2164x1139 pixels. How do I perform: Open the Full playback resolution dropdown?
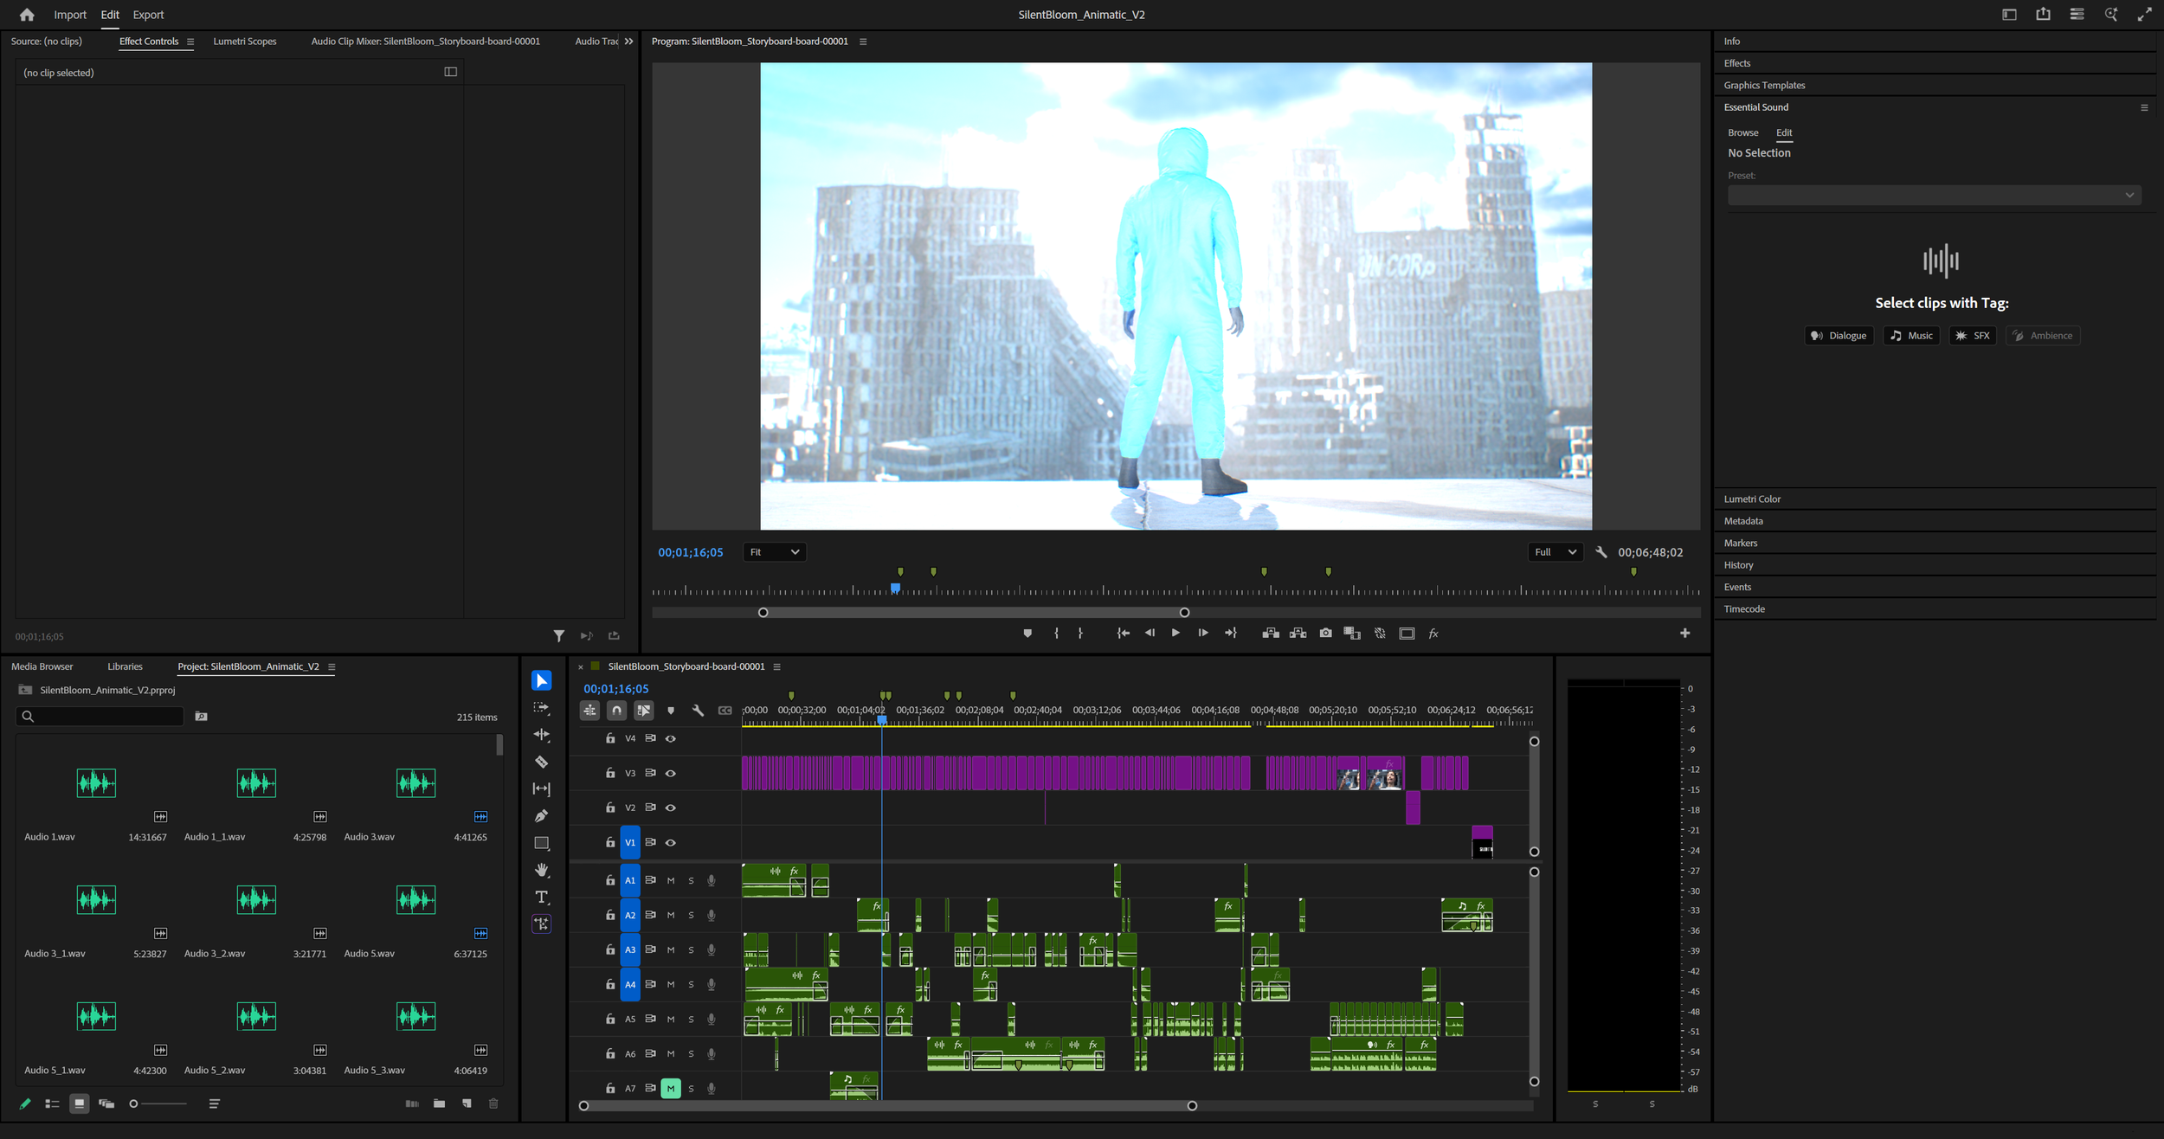(x=1555, y=552)
